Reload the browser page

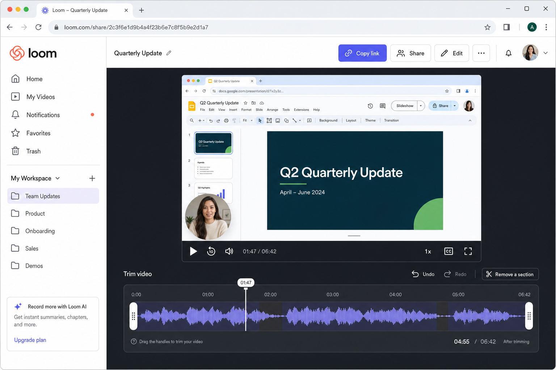[x=38, y=27]
